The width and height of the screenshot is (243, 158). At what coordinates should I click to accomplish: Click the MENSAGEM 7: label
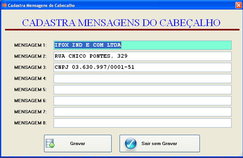[30, 112]
